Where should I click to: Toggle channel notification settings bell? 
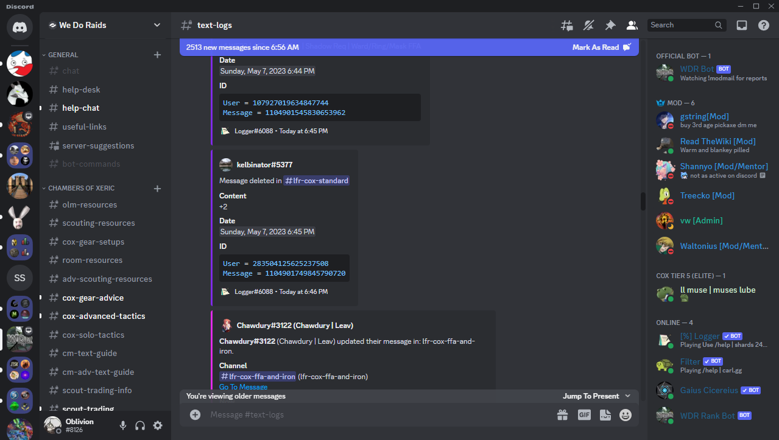click(588, 26)
